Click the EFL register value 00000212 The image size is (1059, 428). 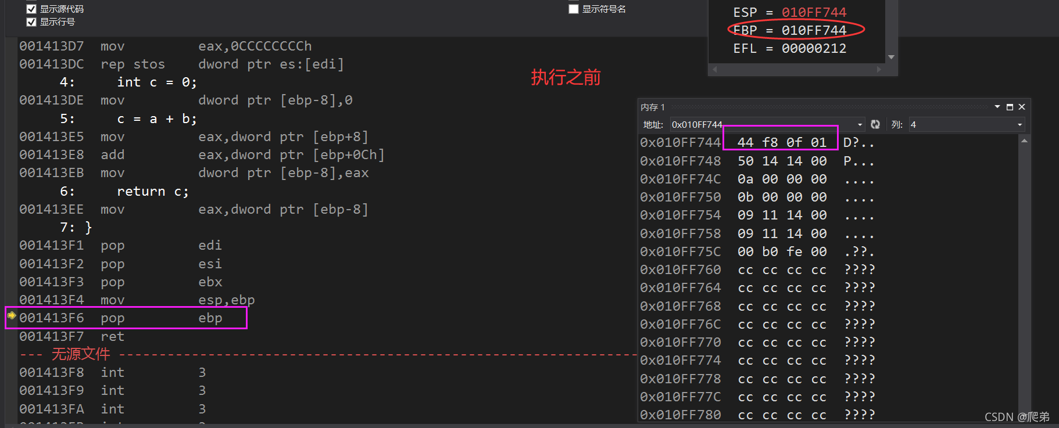pyautogui.click(x=814, y=48)
